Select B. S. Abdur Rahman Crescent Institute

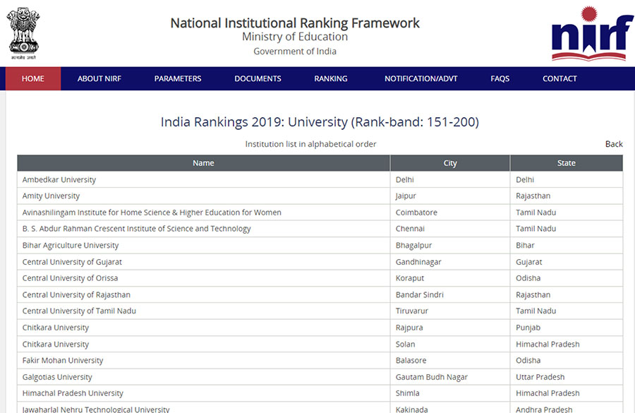[x=136, y=229]
